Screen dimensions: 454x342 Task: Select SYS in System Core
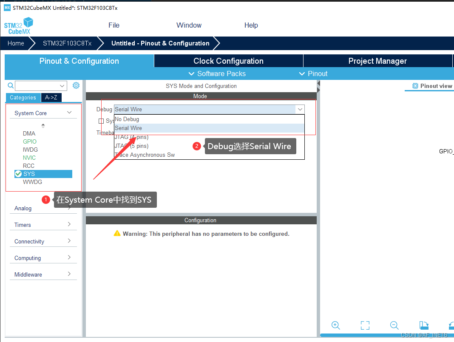click(43, 174)
